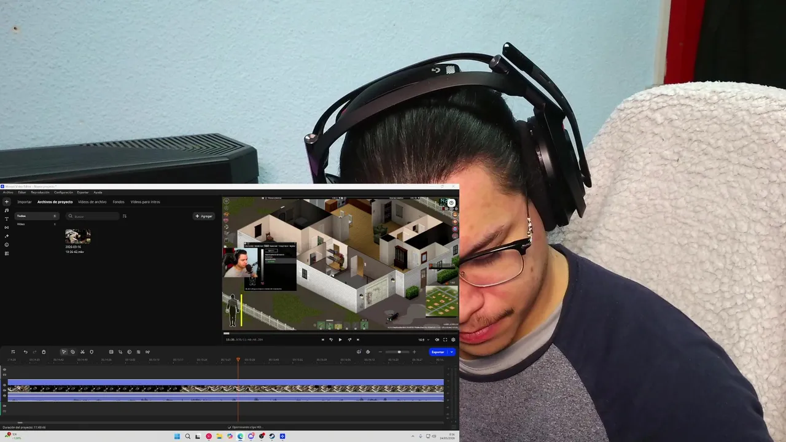Open the Ayuda menu

tap(98, 192)
